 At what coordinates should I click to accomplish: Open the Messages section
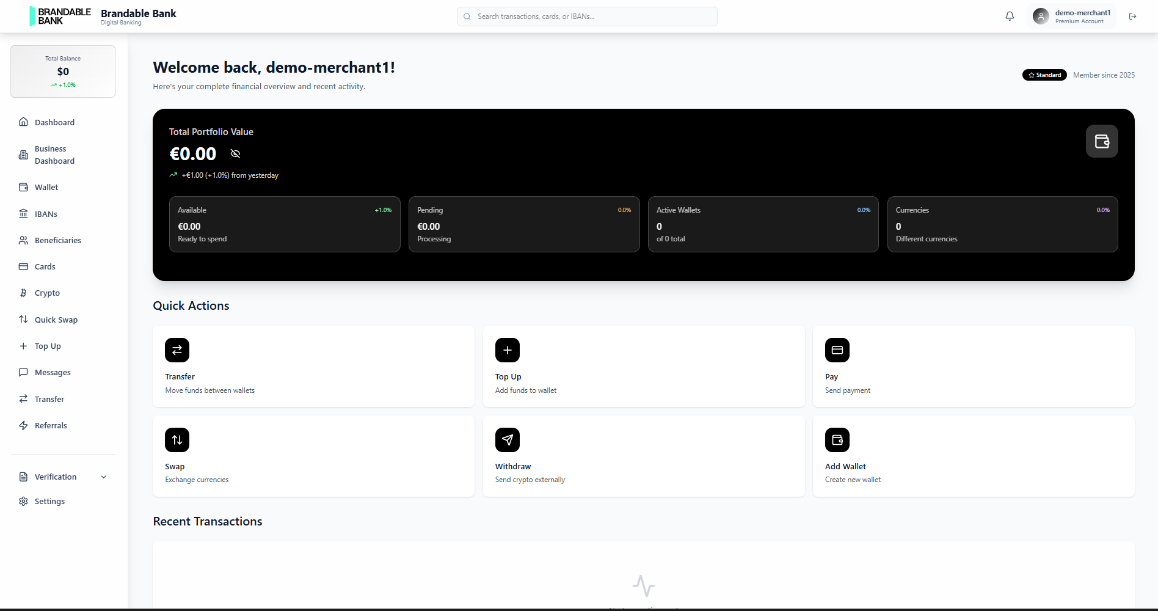53,372
